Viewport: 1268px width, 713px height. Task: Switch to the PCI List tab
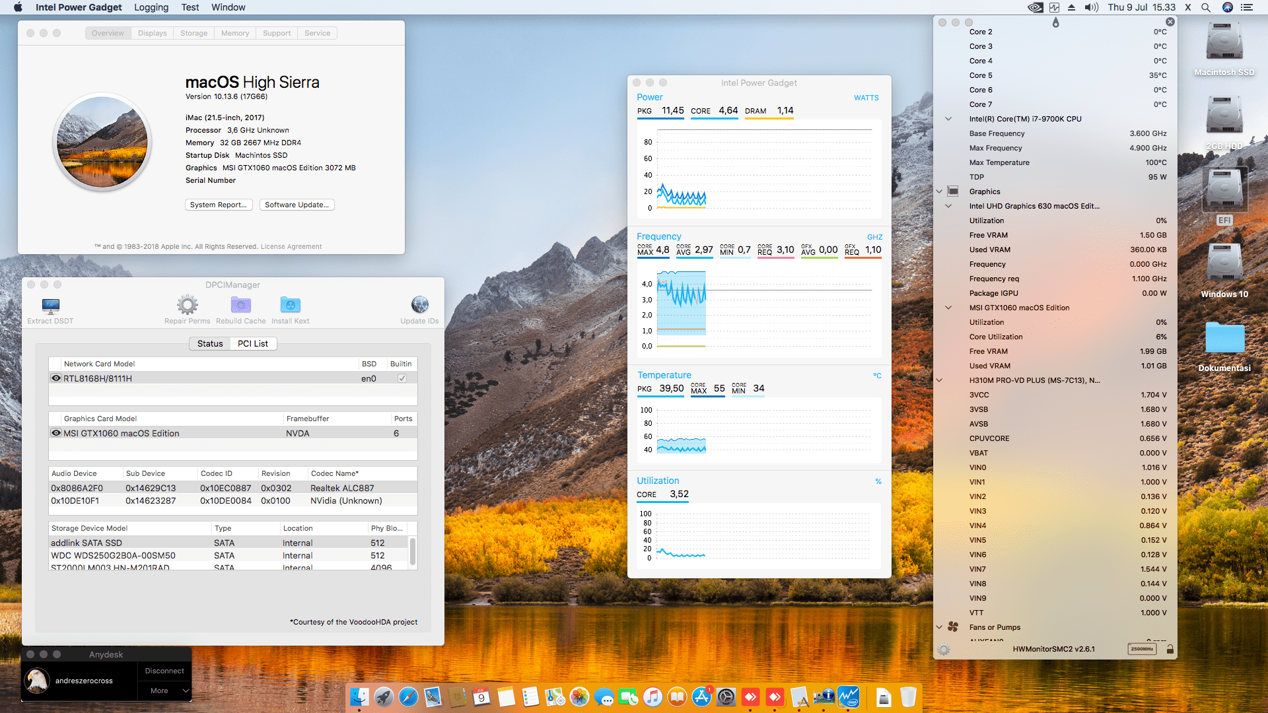pos(252,343)
